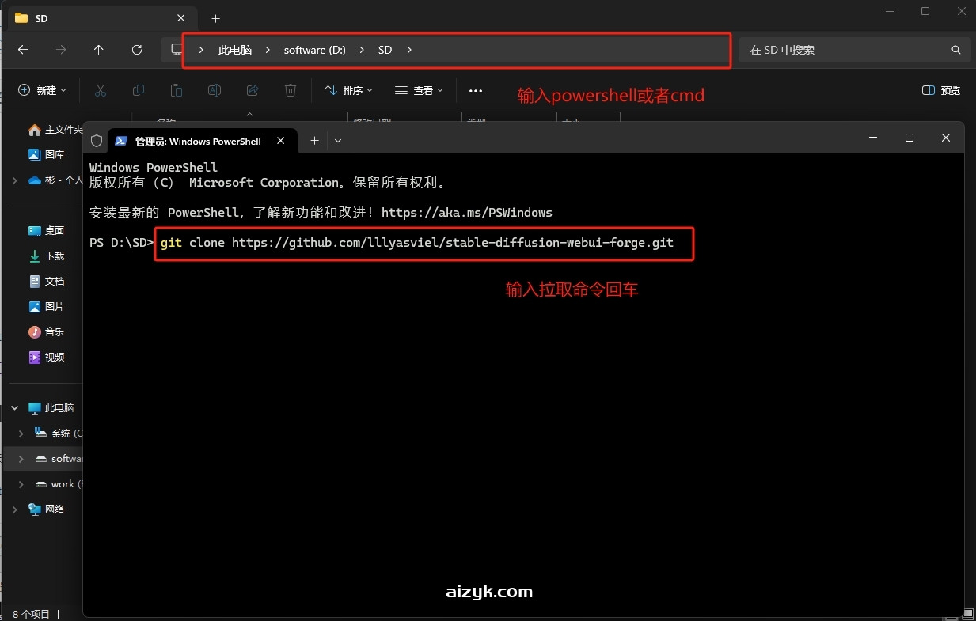Toggle the 预览 preview pane
The image size is (976, 621).
click(x=940, y=90)
